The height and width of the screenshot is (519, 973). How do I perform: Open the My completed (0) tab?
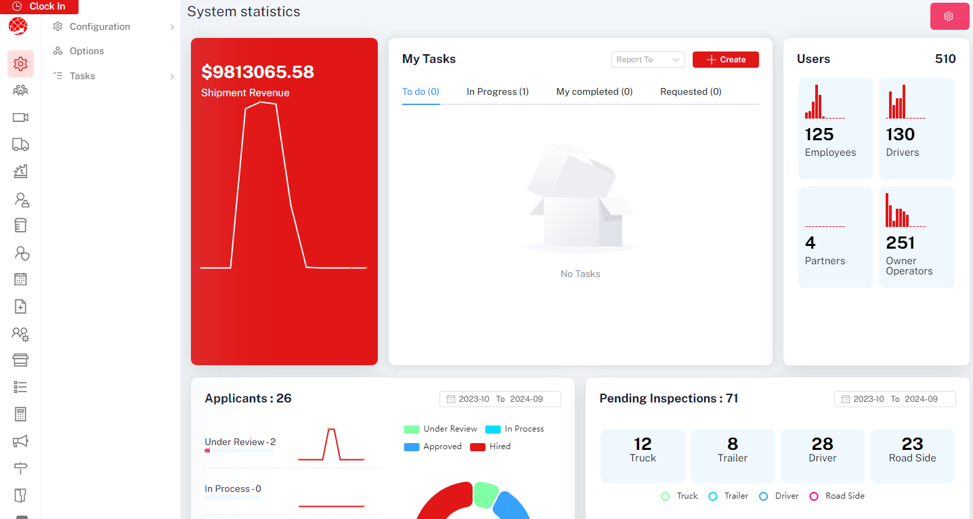point(594,91)
